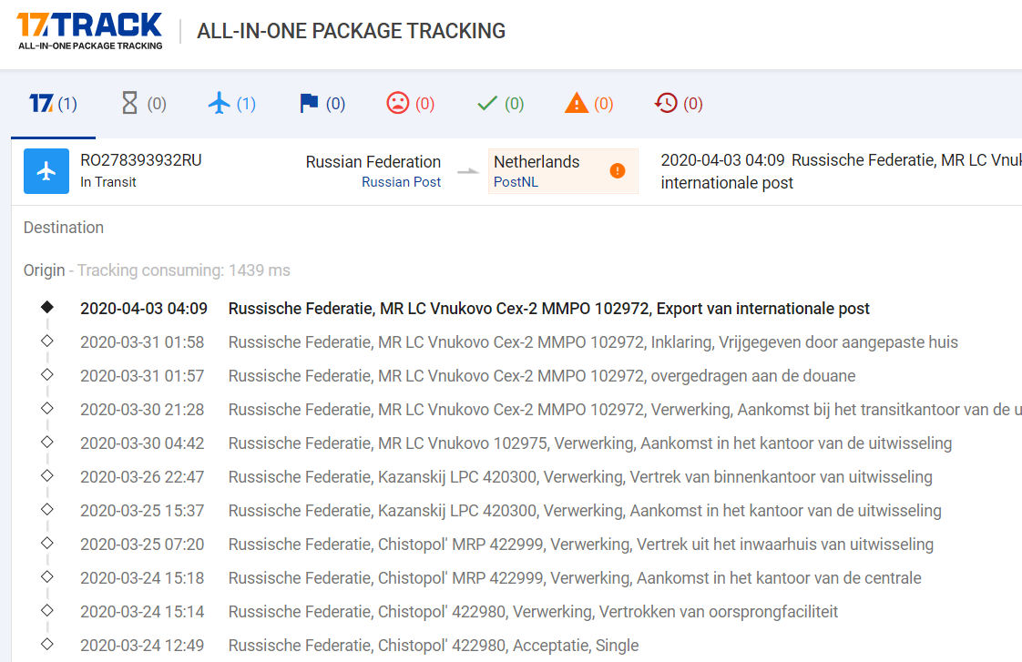The width and height of the screenshot is (1022, 662).
Task: Click the diamond marker for 2020-03-25 07:20
Action: point(47,544)
